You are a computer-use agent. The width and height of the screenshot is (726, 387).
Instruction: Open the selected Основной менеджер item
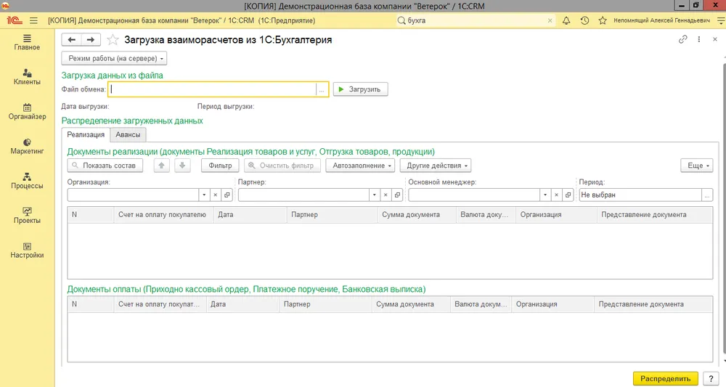coord(568,195)
